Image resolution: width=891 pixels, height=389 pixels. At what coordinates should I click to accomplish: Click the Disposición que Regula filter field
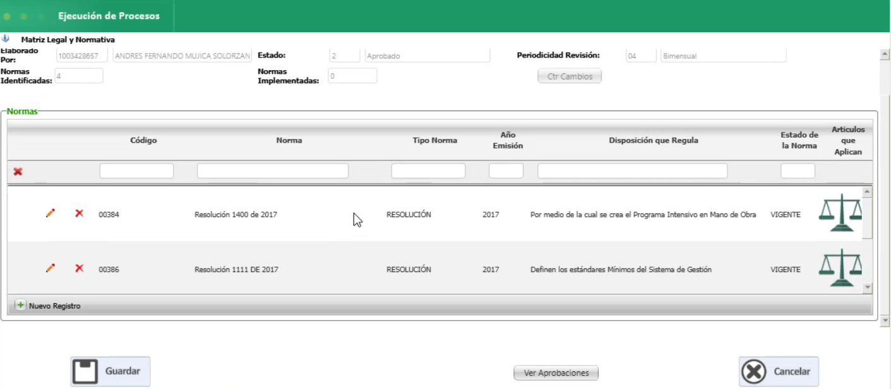pos(633,171)
